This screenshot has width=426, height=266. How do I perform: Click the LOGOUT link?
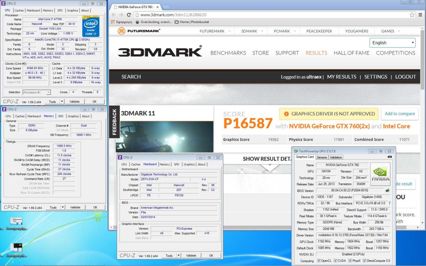pyautogui.click(x=405, y=77)
